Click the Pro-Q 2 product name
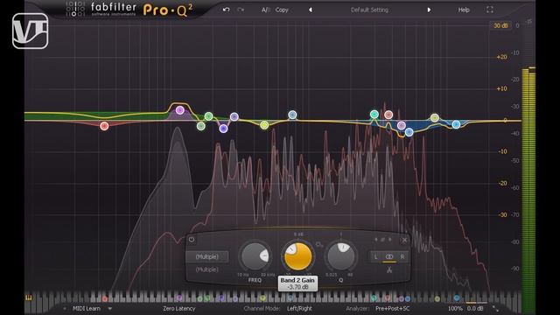The width and height of the screenshot is (560, 315). 168,10
